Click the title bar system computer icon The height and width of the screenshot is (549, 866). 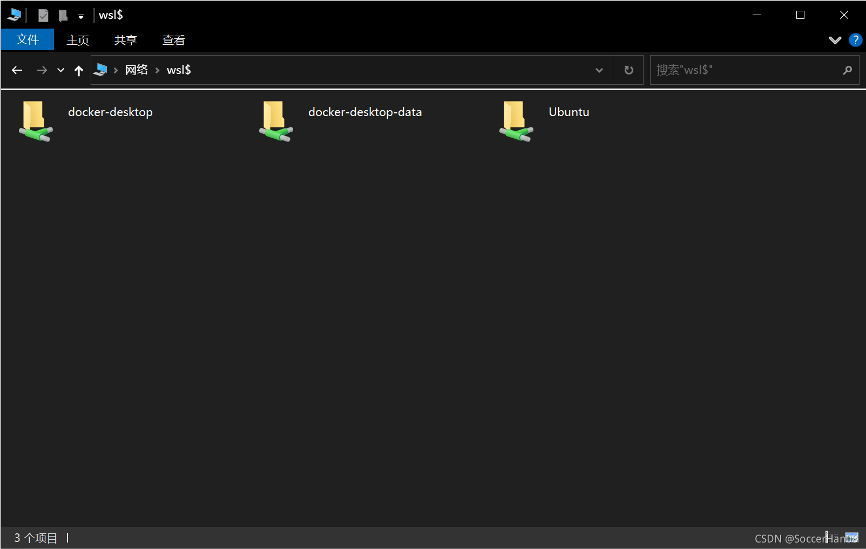point(15,15)
